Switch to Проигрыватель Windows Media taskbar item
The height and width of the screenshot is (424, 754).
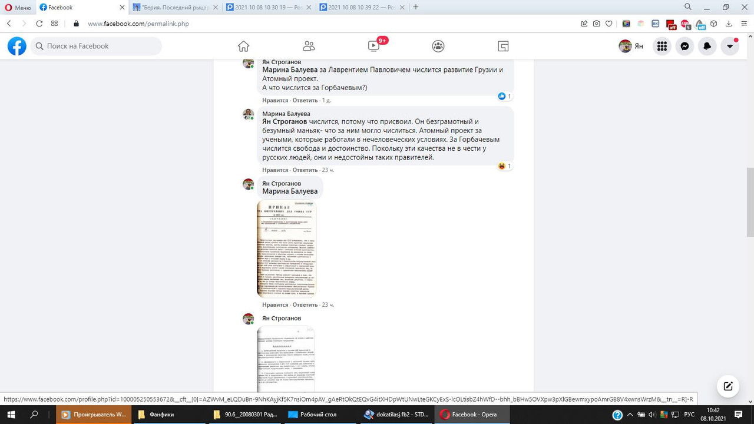(x=94, y=415)
